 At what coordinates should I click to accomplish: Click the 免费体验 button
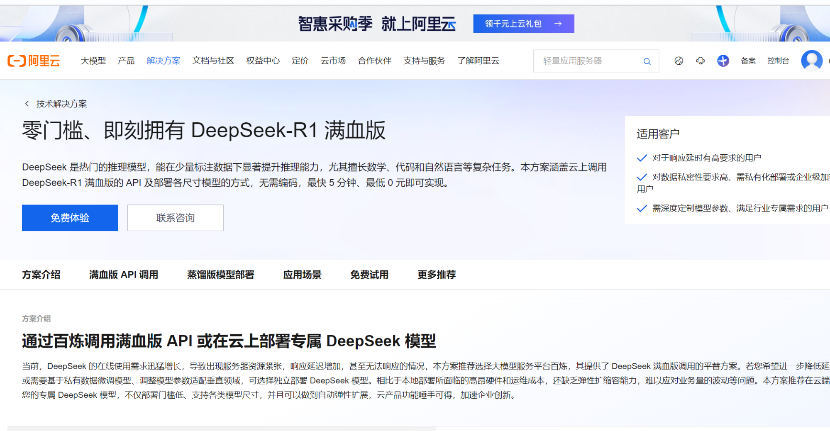(70, 218)
